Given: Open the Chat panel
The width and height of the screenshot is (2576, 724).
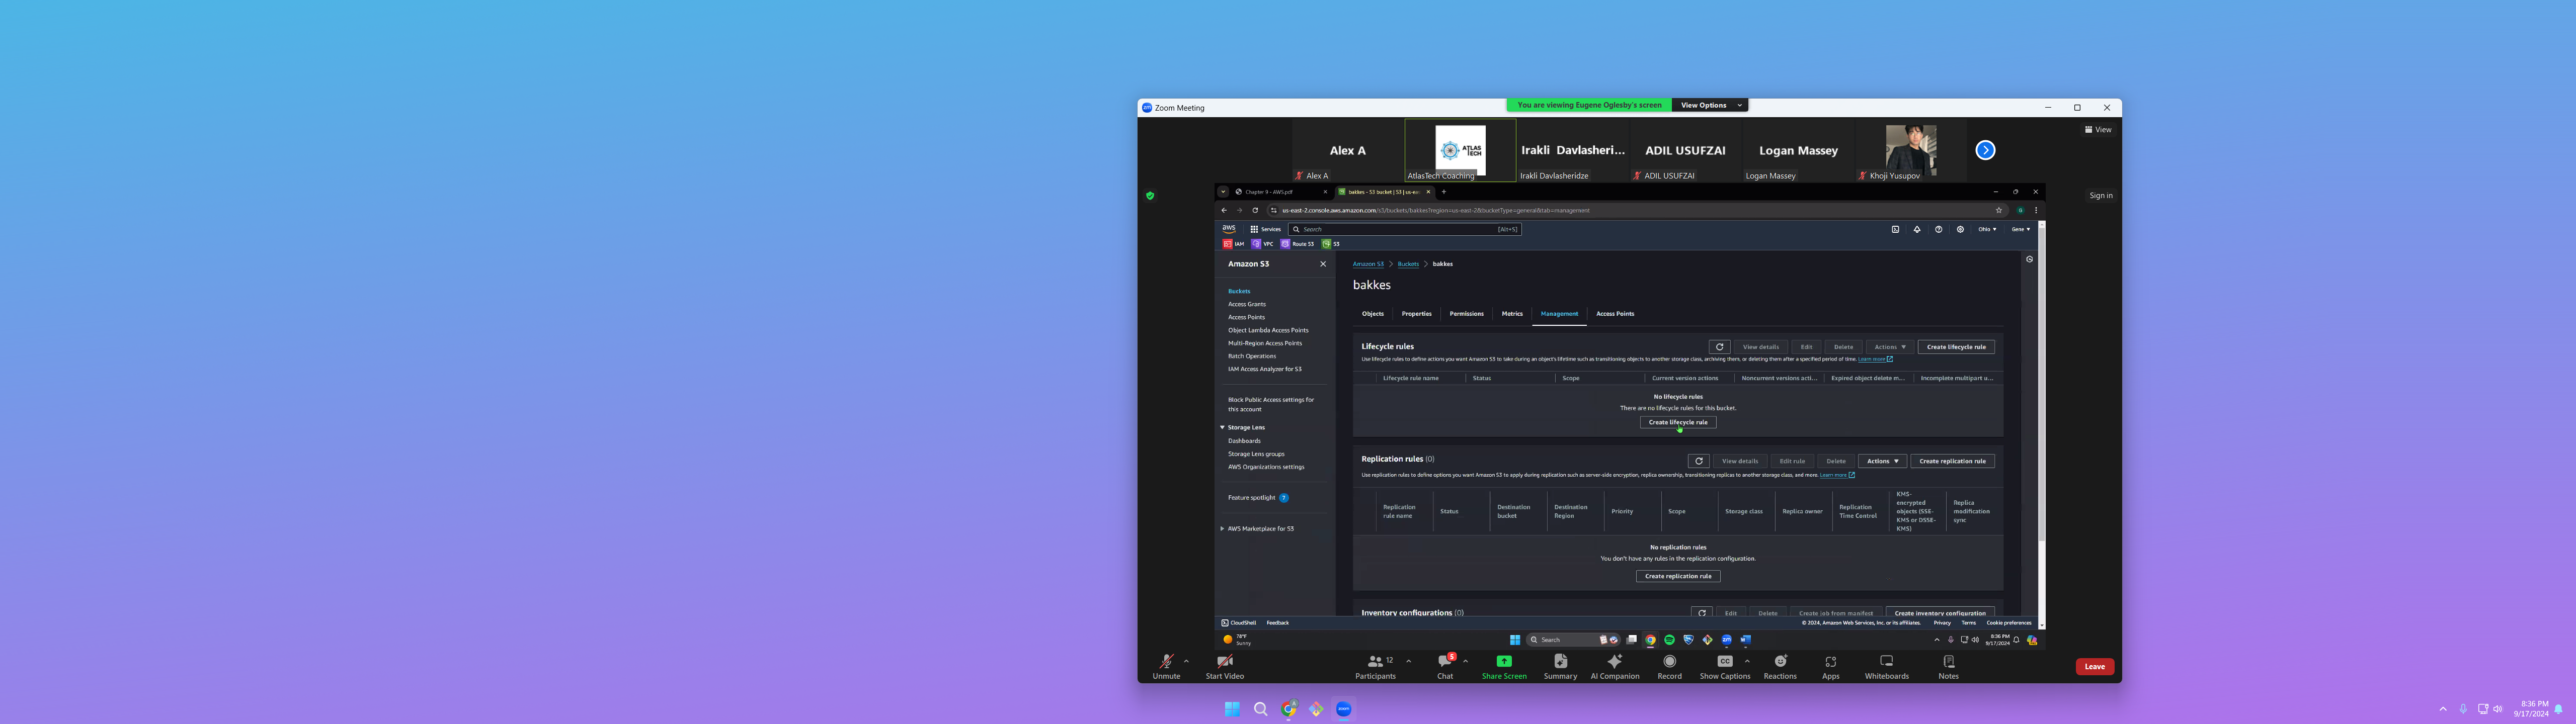Looking at the screenshot, I should (x=1444, y=663).
